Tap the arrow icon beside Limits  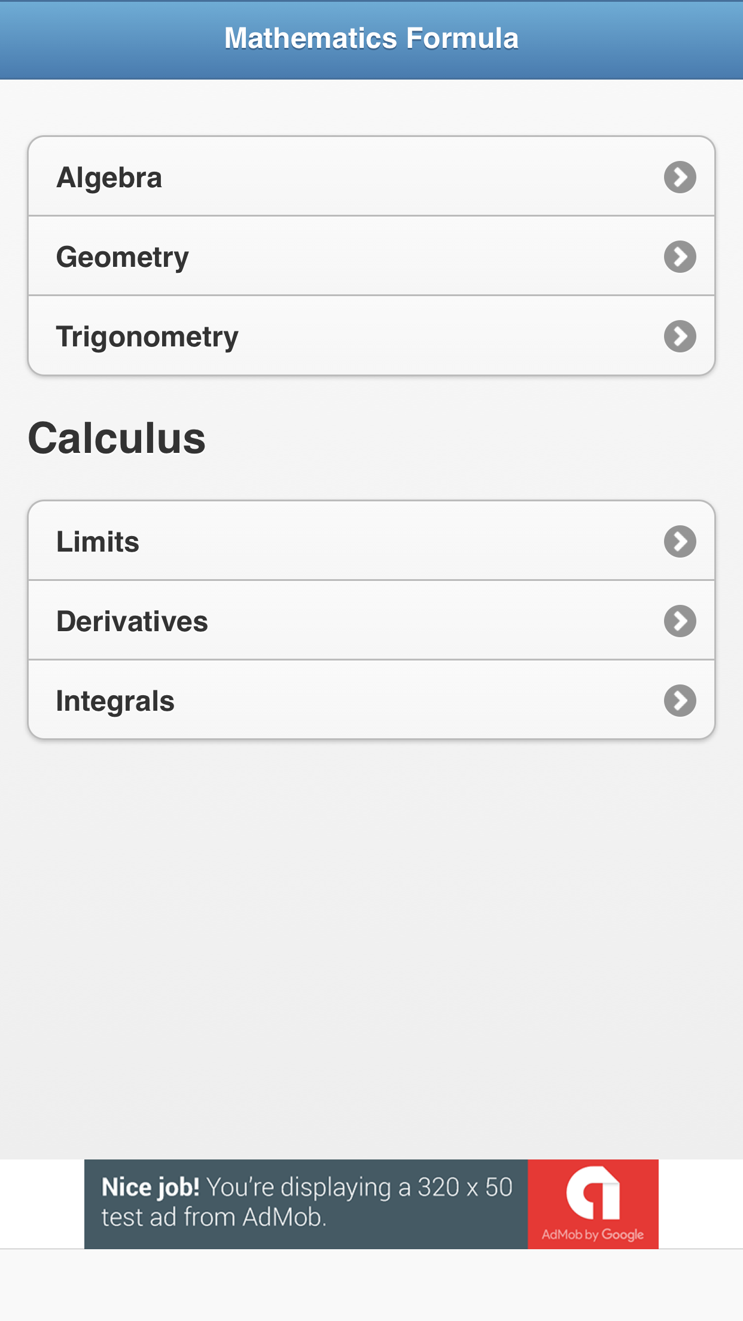680,541
